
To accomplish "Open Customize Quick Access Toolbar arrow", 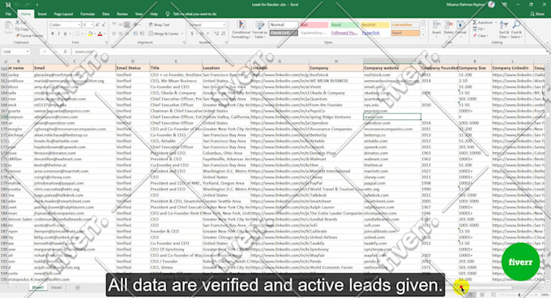I will 36,5.
